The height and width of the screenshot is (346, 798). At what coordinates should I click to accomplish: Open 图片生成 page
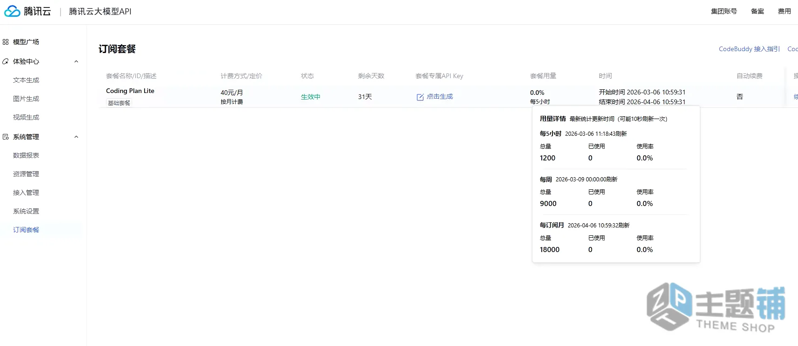click(x=26, y=99)
